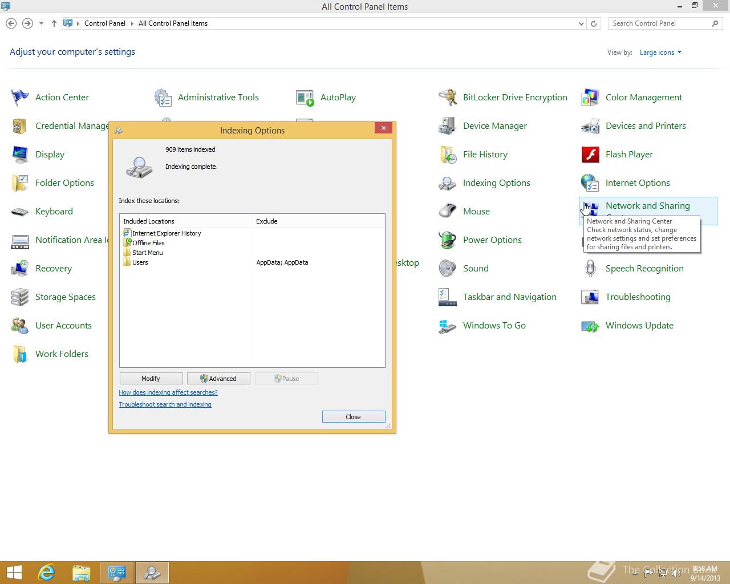Open Administrative Tools gear icon
730x584 pixels.
click(x=163, y=98)
